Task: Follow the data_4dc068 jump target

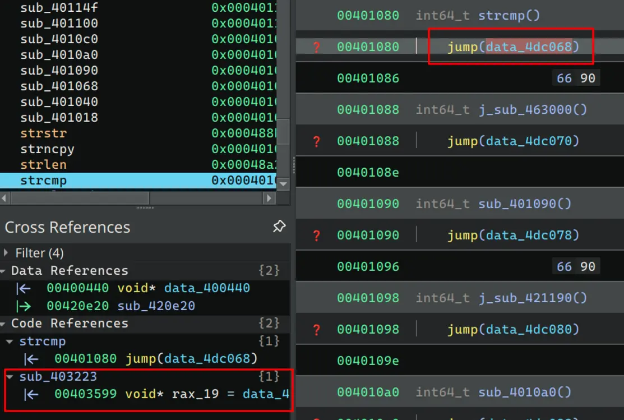Action: pyautogui.click(x=528, y=47)
